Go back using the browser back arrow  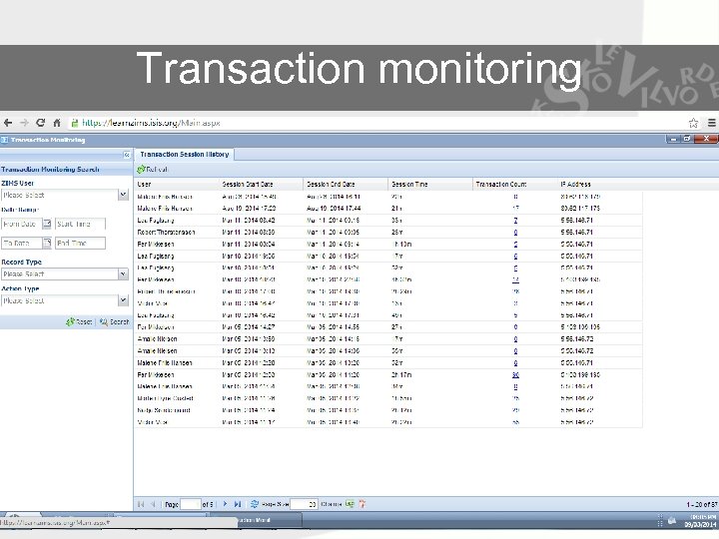[x=8, y=123]
